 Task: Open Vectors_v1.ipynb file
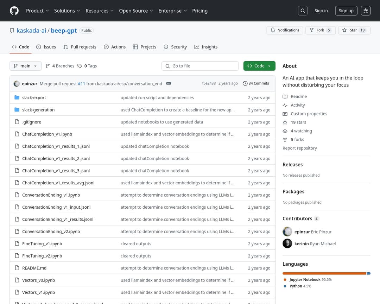coord(39,292)
